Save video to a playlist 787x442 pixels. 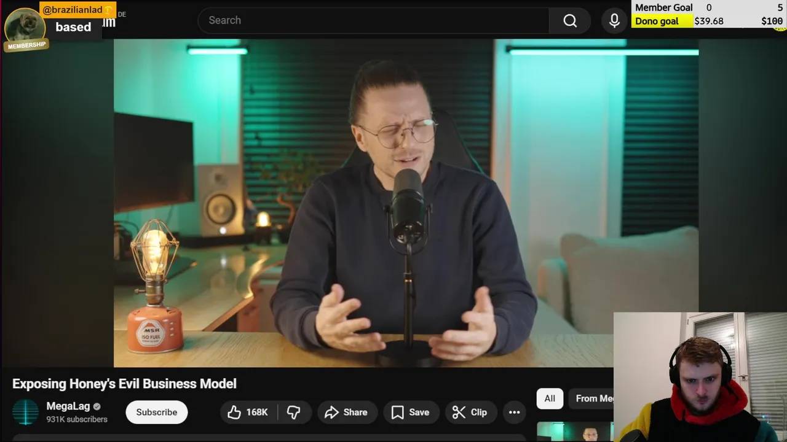pos(411,413)
